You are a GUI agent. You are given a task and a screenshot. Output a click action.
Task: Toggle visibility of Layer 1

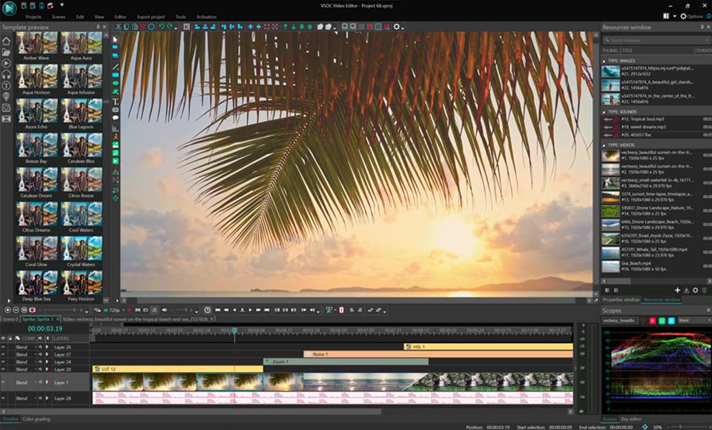(4, 383)
